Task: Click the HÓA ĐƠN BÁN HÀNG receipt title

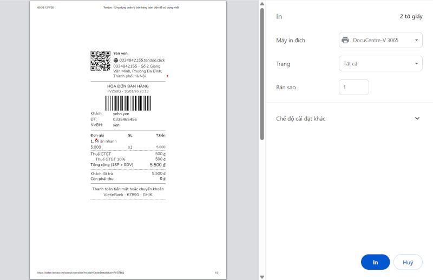Action: click(x=128, y=86)
